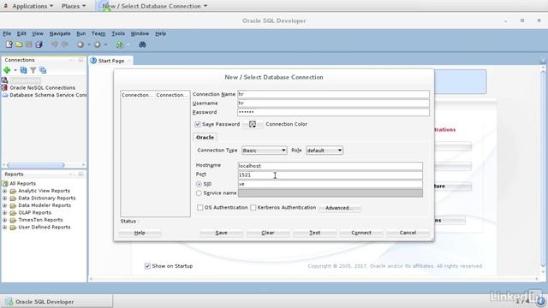Open the Team menu
The width and height of the screenshot is (548, 308).
[x=98, y=33]
